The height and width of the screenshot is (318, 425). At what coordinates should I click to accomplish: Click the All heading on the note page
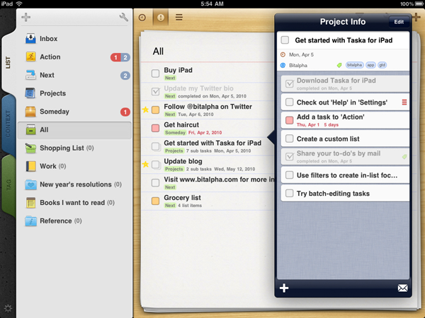[x=158, y=51]
